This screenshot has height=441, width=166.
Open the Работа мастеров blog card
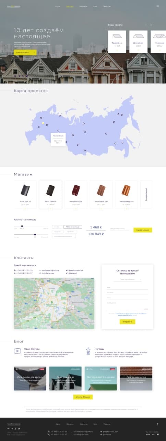(x=136, y=378)
